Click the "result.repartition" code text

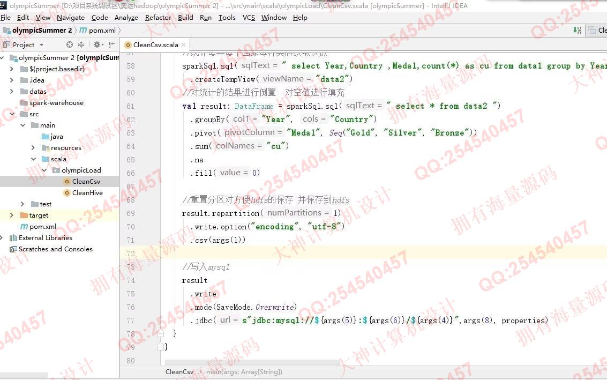(221, 213)
